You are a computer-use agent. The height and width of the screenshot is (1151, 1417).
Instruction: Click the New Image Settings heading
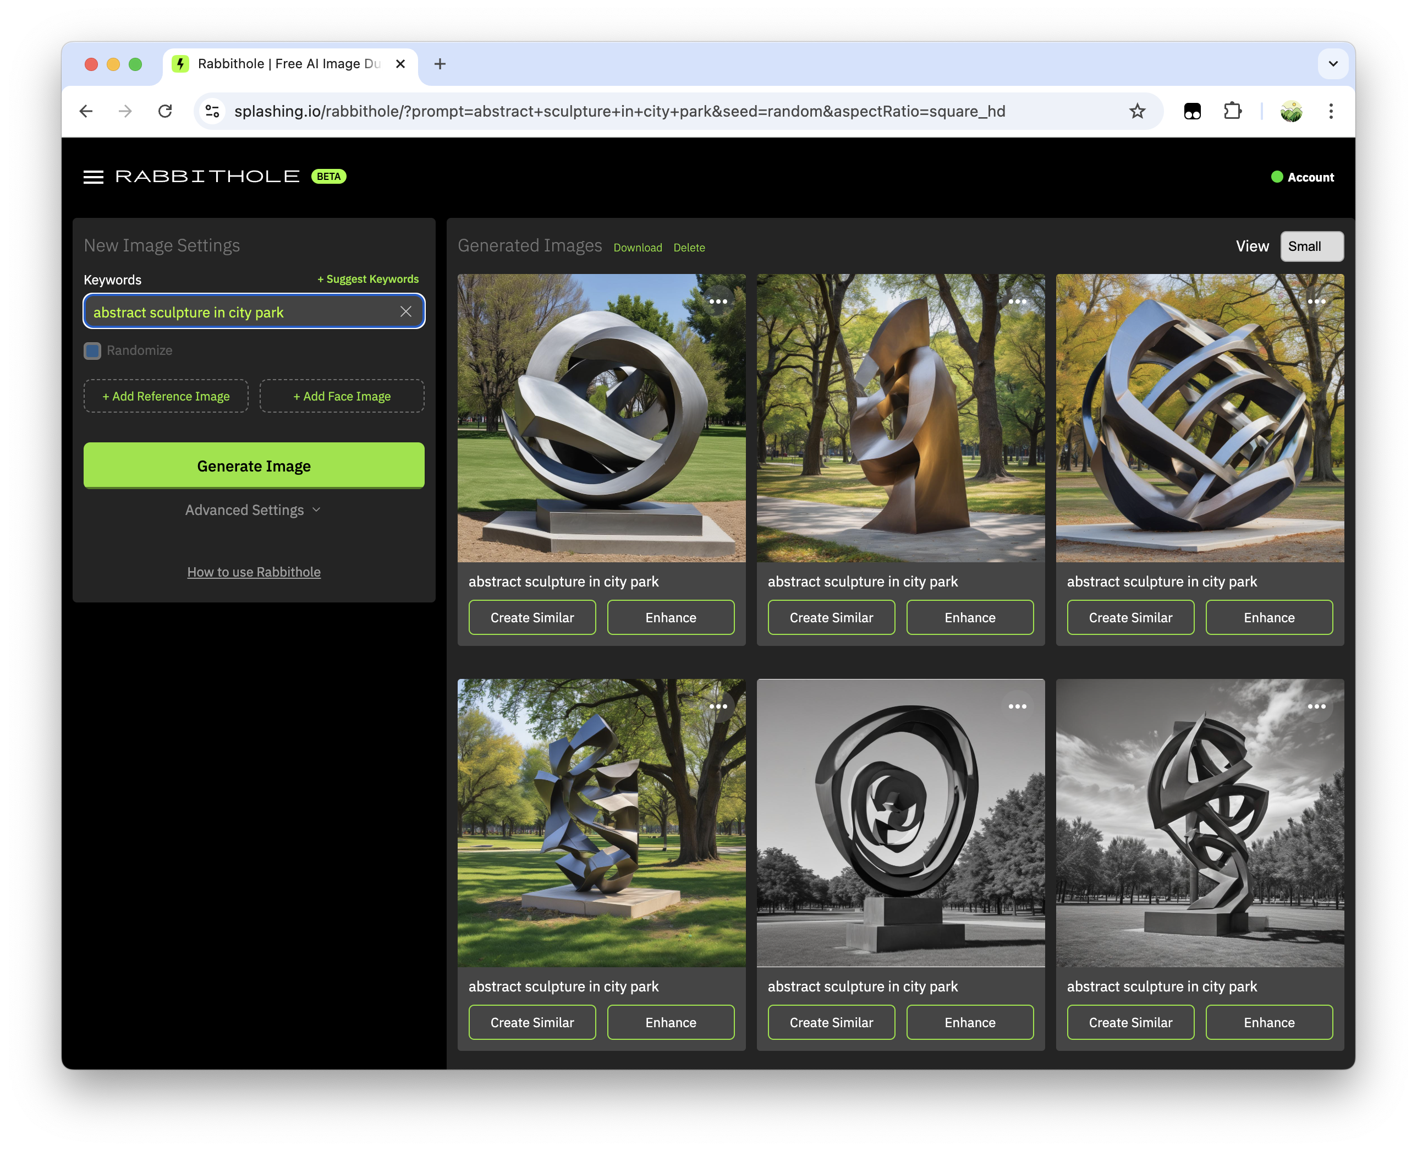162,245
